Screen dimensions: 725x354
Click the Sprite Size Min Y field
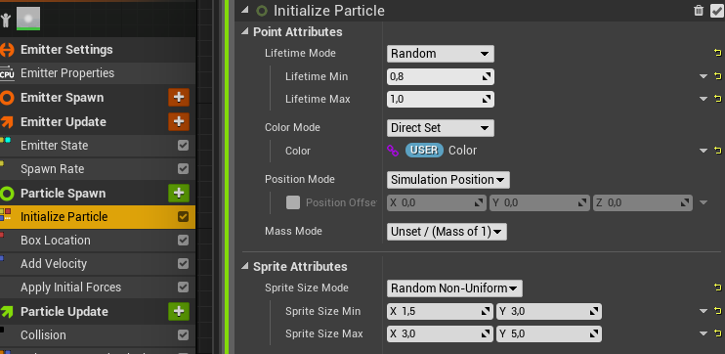[x=549, y=311]
